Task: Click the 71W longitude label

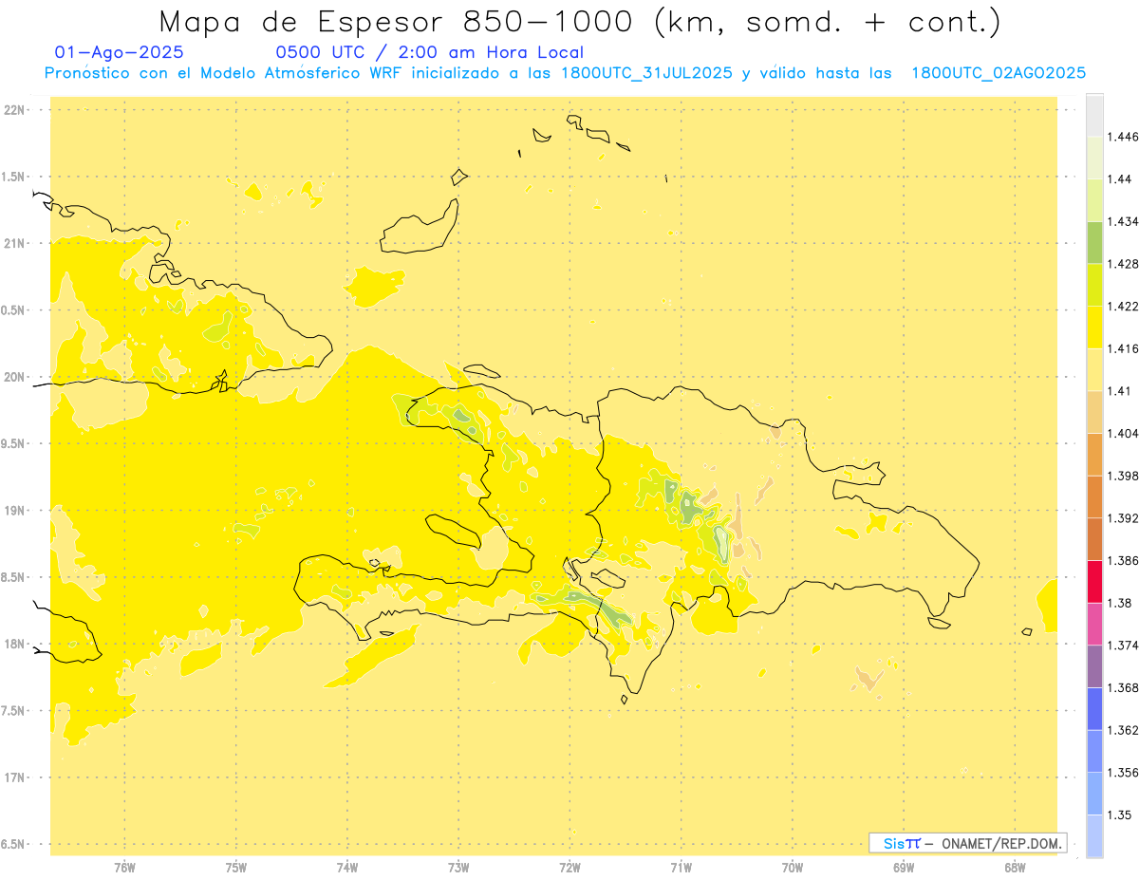Action: click(x=682, y=867)
